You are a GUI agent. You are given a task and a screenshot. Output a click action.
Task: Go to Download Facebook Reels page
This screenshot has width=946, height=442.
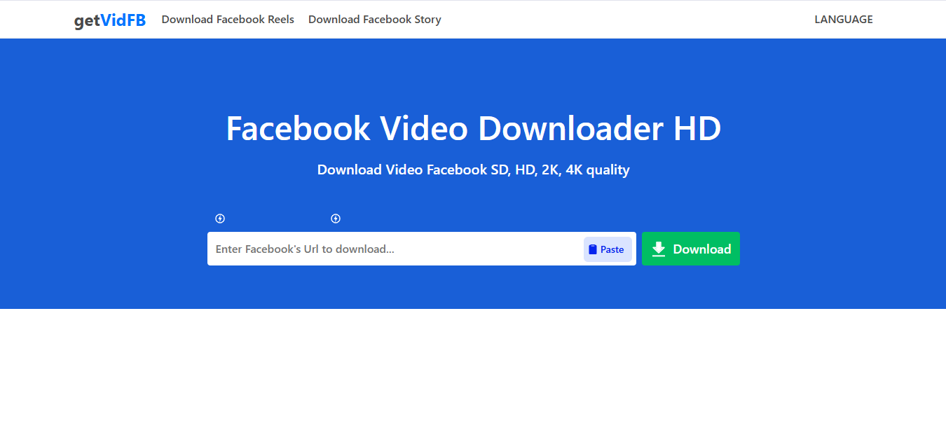point(228,20)
